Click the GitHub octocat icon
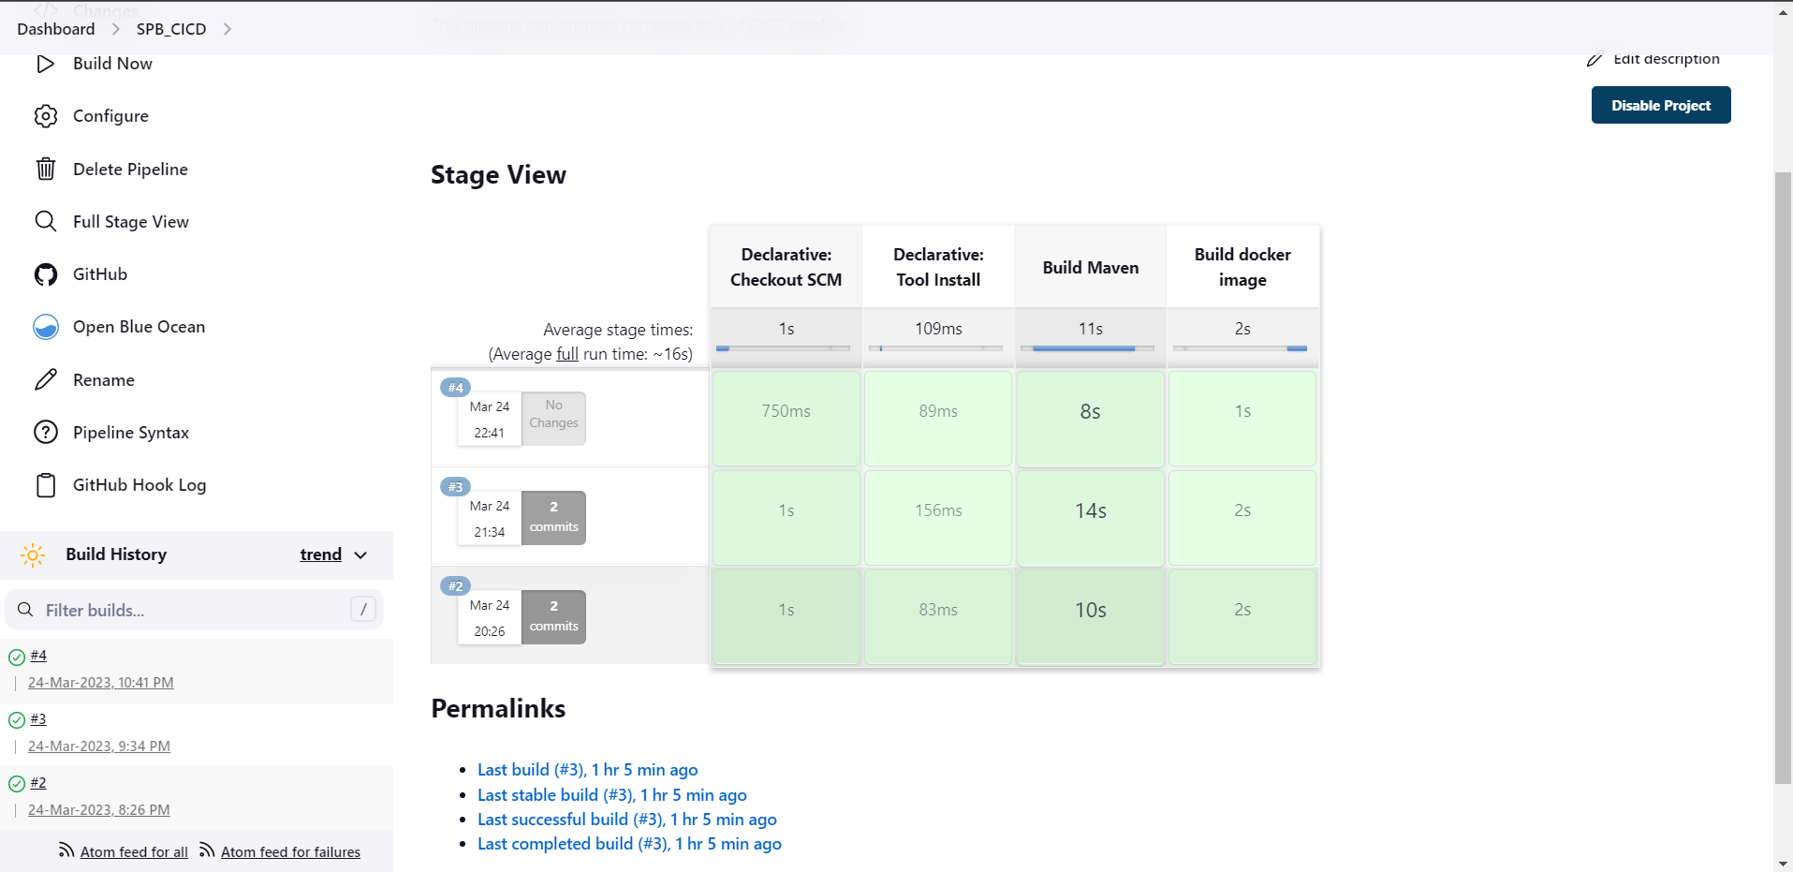 (x=45, y=273)
